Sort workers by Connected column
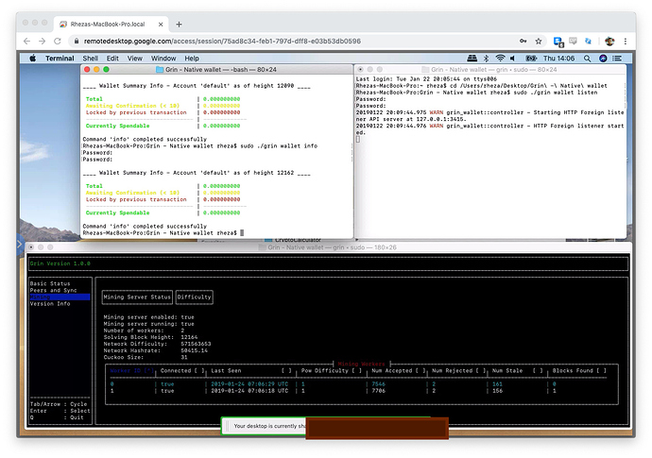652x458 pixels. (182, 370)
